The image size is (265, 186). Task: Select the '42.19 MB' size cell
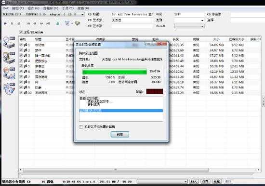(216, 72)
